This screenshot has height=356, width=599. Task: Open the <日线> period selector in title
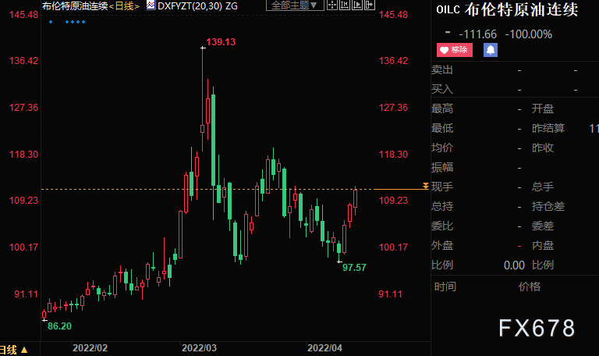coord(124,6)
